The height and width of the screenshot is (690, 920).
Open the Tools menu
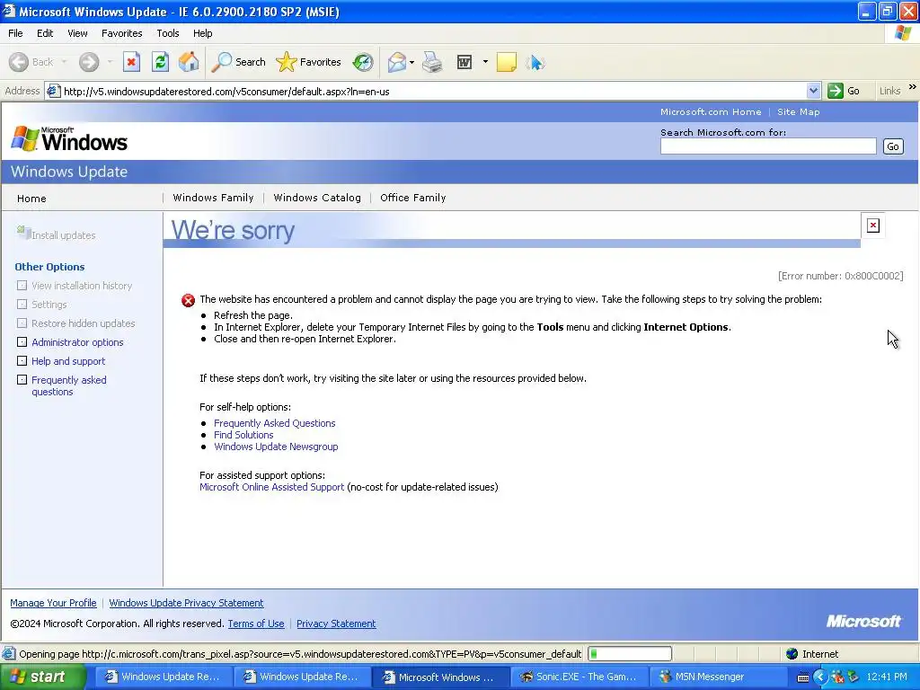tap(168, 33)
